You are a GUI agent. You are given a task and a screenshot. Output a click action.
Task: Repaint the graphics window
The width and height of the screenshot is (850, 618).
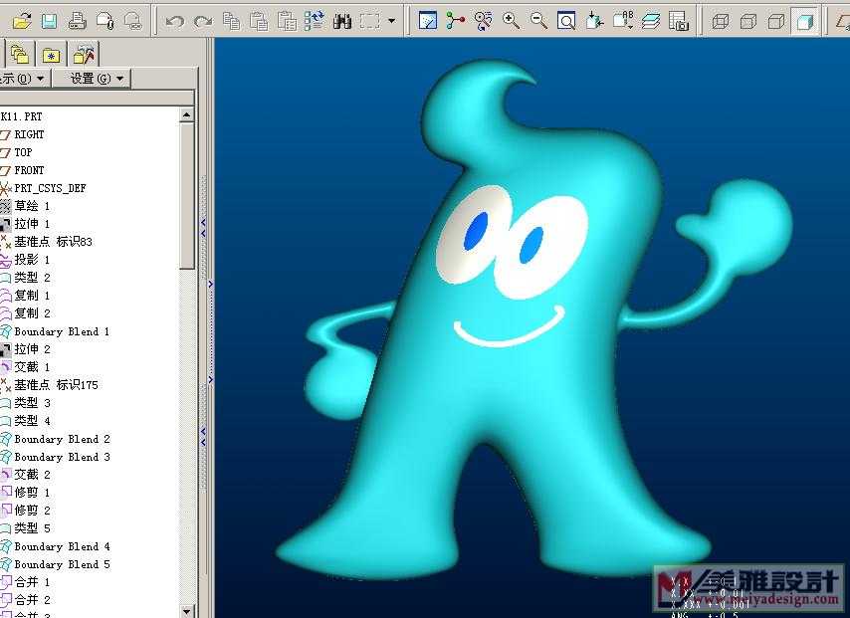point(428,21)
